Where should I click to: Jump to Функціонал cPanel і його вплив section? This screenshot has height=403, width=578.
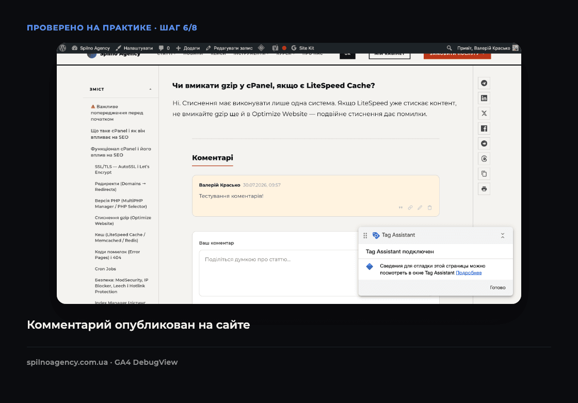point(121,152)
